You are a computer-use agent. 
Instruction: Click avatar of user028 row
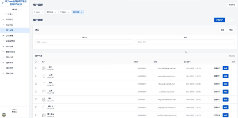coord(44,115)
